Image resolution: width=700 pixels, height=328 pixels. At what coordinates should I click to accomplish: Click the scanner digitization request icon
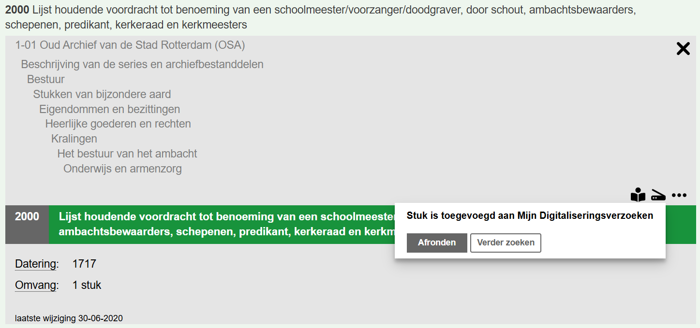pos(658,195)
